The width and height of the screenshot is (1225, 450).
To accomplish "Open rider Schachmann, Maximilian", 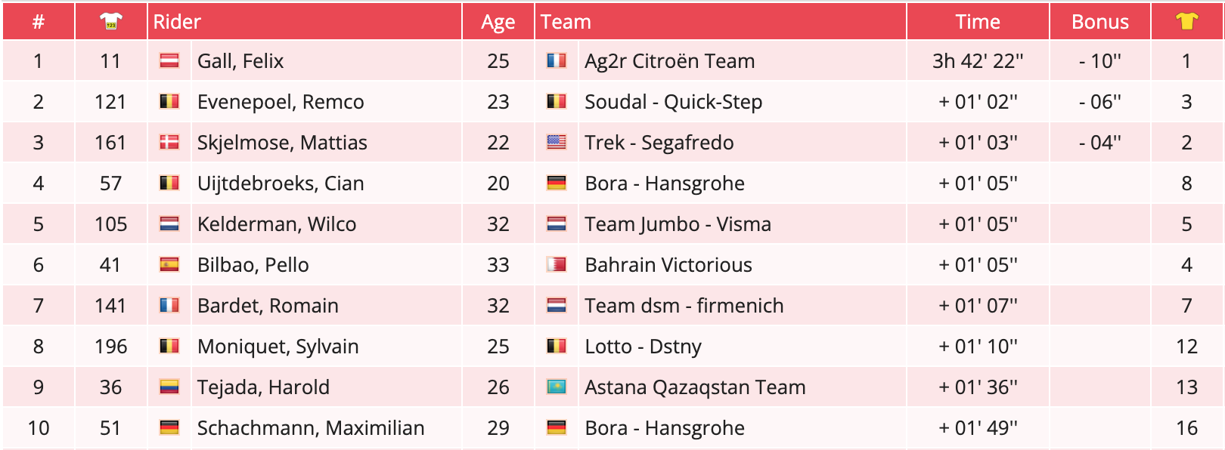I will click(x=311, y=428).
